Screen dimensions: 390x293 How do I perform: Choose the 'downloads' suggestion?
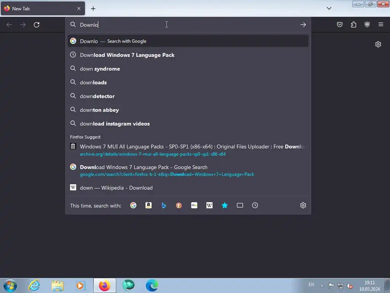pyautogui.click(x=188, y=82)
